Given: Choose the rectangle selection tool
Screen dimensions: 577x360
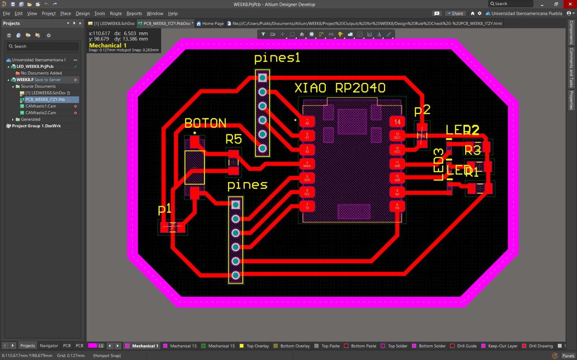Looking at the screenshot, I should 292,34.
